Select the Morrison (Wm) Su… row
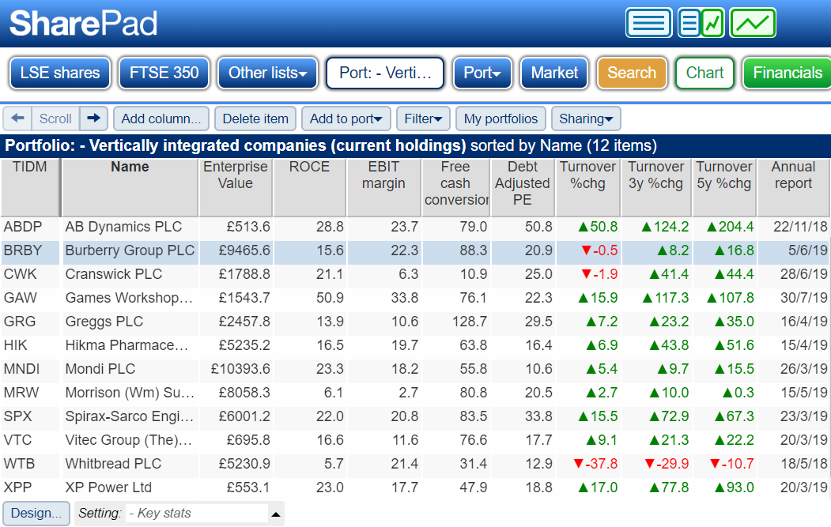The height and width of the screenshot is (527, 831). point(416,393)
